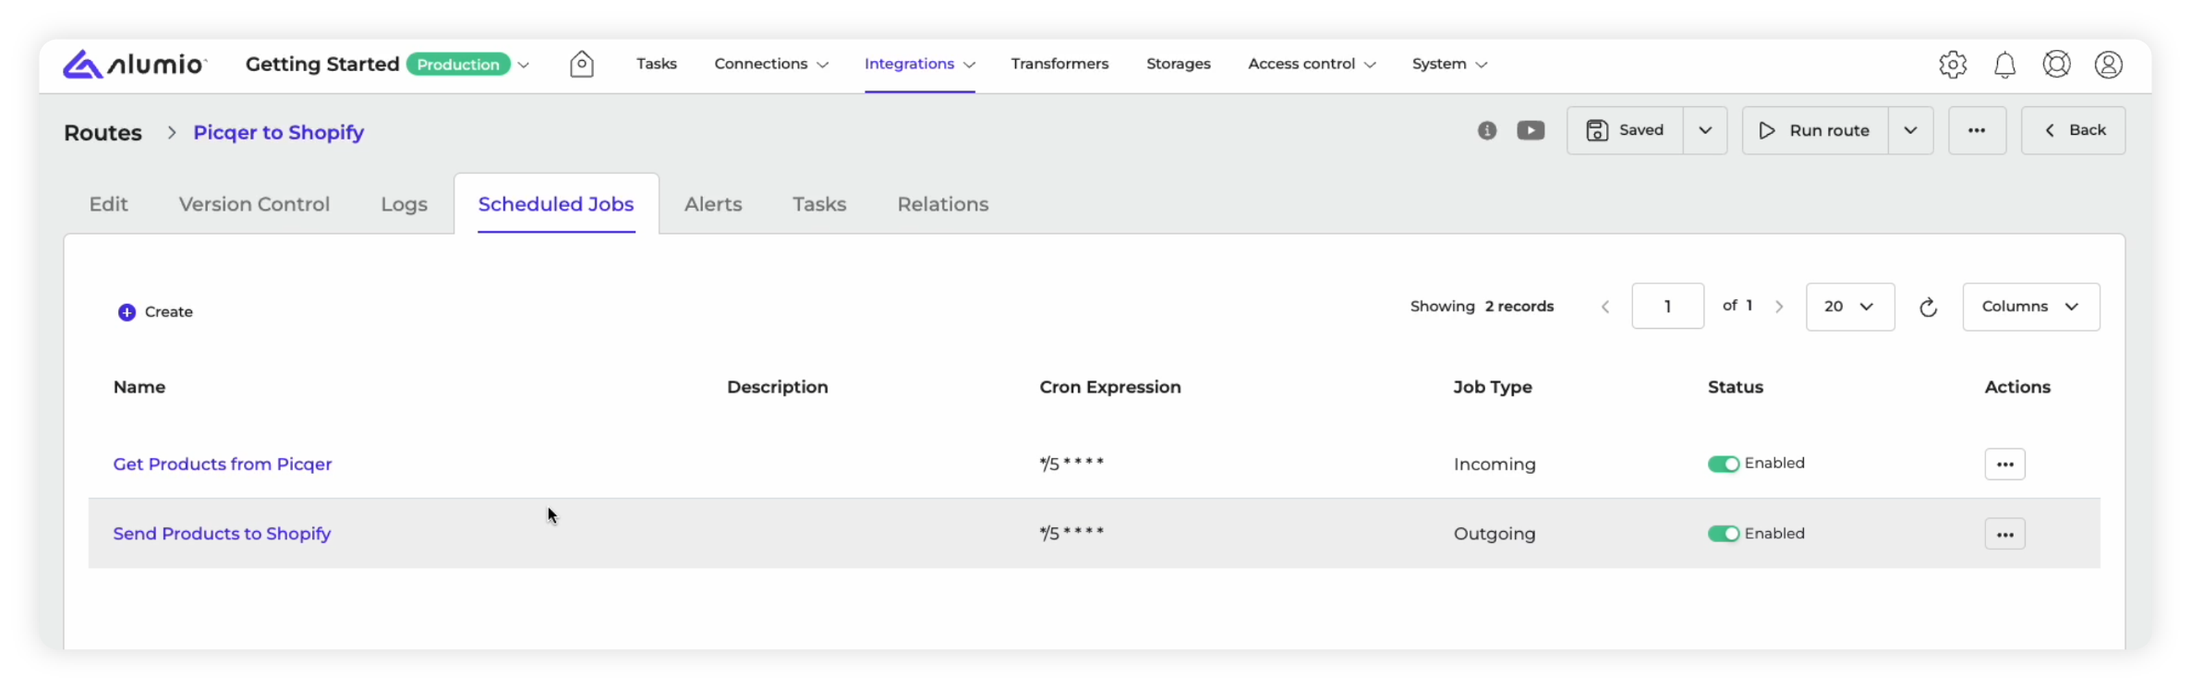
Task: Open the user account icon
Action: (2108, 65)
